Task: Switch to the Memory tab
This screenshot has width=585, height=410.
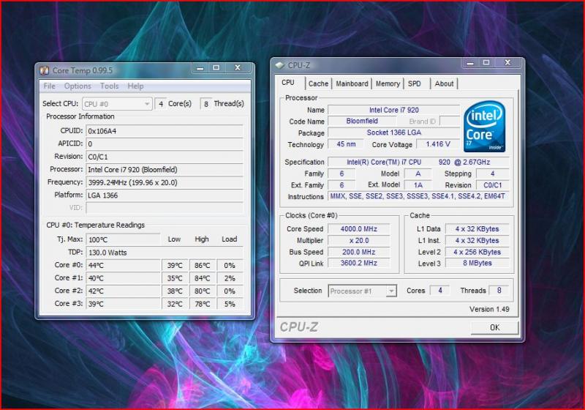Action: coord(388,83)
